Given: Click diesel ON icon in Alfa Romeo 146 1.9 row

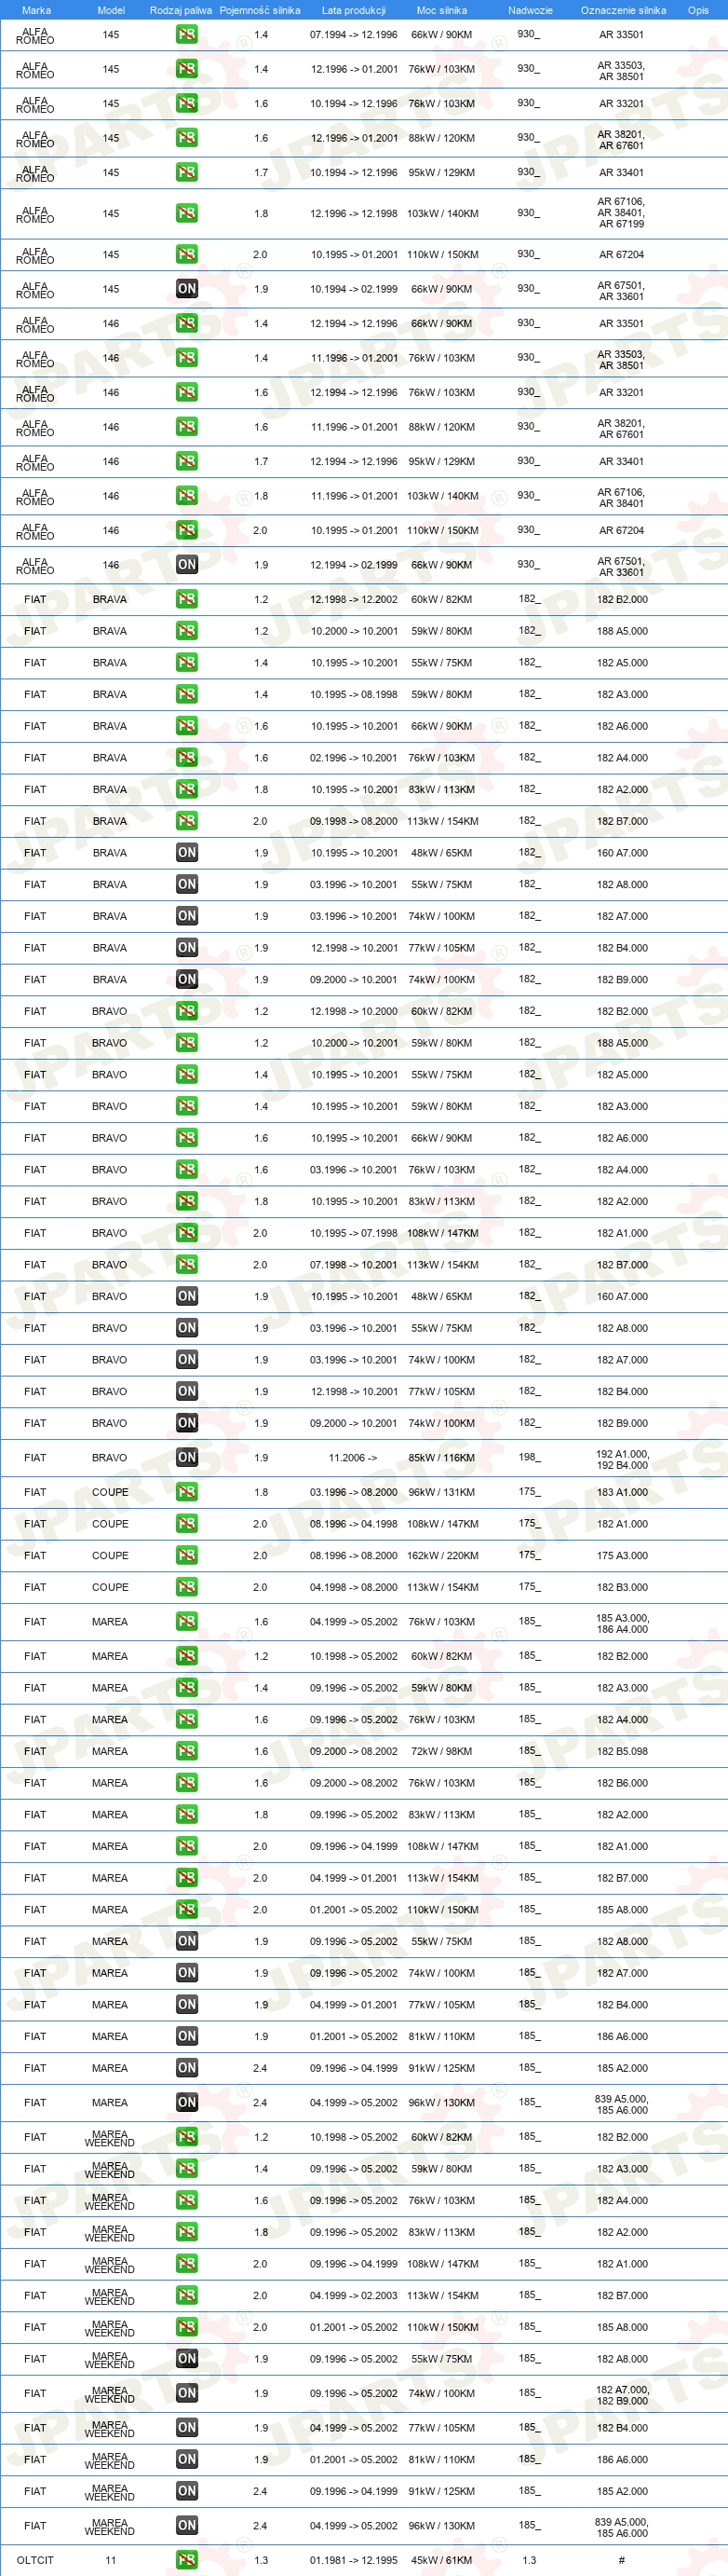Looking at the screenshot, I should tap(187, 565).
